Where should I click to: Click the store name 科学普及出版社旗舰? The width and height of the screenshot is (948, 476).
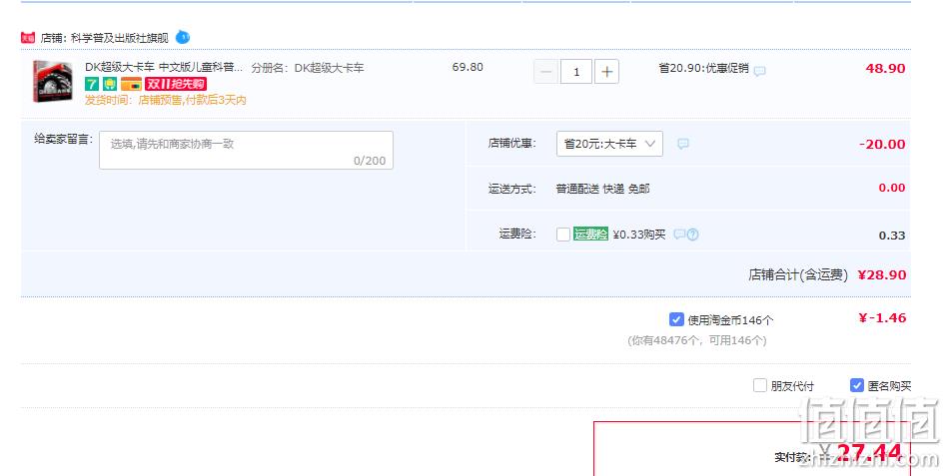point(120,38)
